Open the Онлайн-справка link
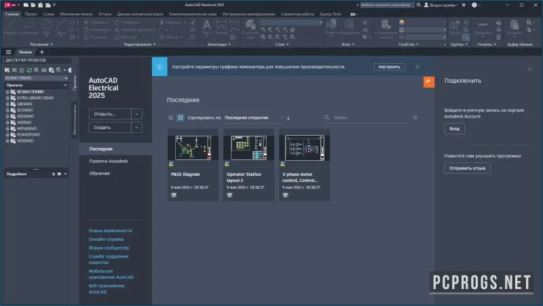Image resolution: width=543 pixels, height=306 pixels. pyautogui.click(x=106, y=240)
